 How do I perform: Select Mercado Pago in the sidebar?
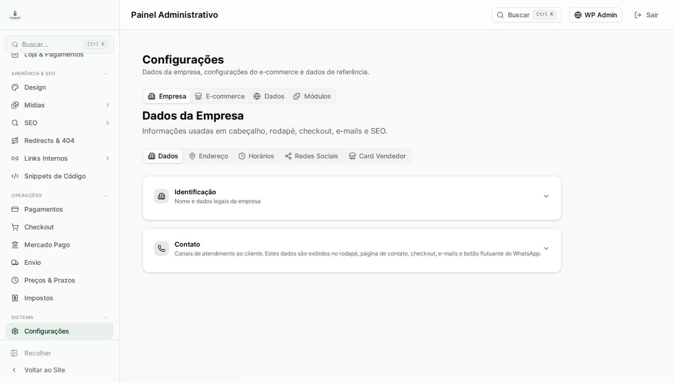pyautogui.click(x=47, y=245)
